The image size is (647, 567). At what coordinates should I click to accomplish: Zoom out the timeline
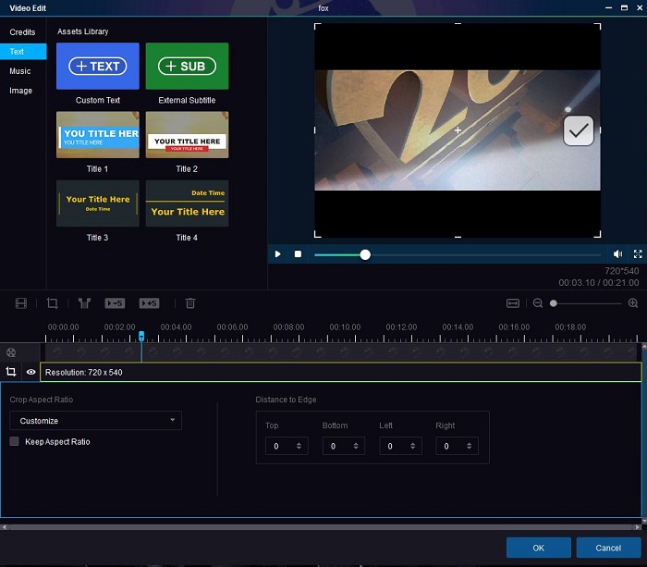point(538,303)
